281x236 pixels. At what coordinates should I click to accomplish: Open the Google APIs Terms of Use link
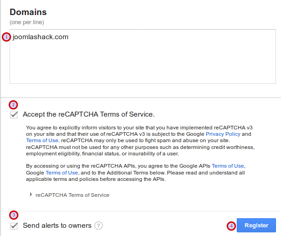(228, 166)
